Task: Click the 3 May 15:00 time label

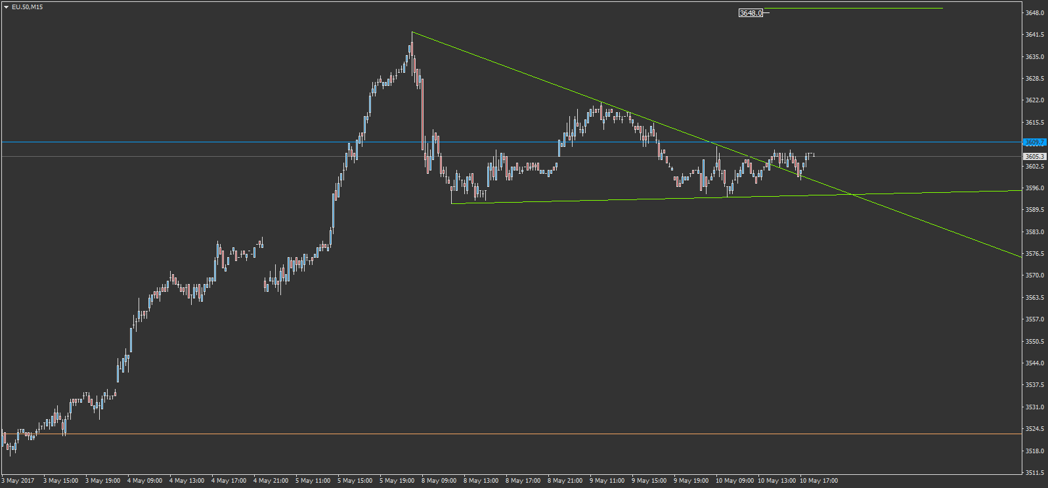Action: point(60,481)
